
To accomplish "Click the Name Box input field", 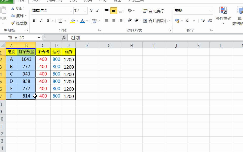I will coord(18,37).
